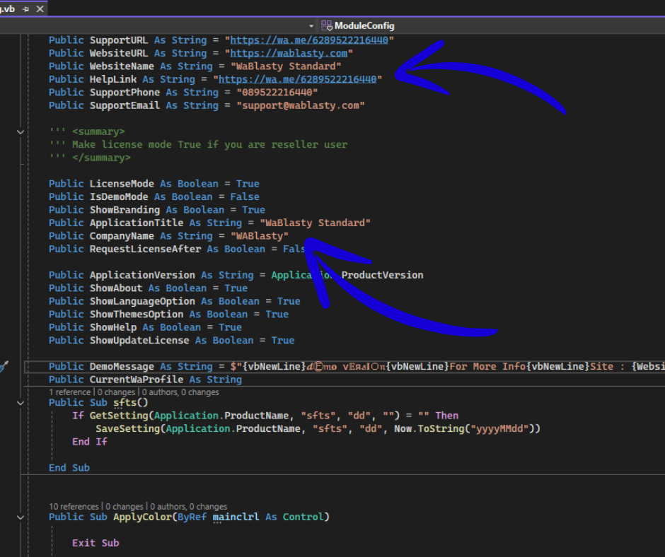Click the ModuleConfig module icon
Viewport: 665px width, 557px height.
point(326,26)
